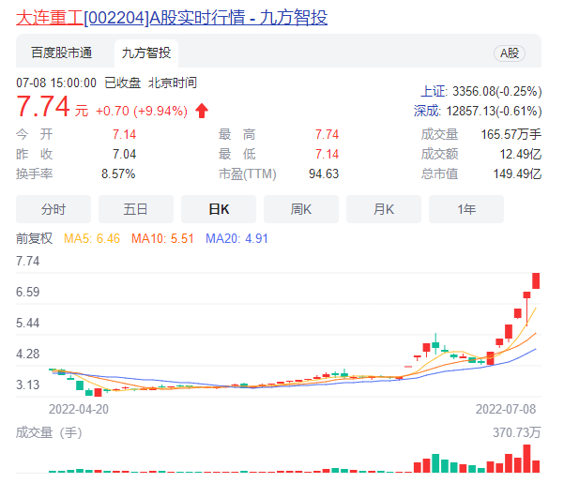Show the 1年 chart range
The image size is (564, 483).
pos(466,209)
